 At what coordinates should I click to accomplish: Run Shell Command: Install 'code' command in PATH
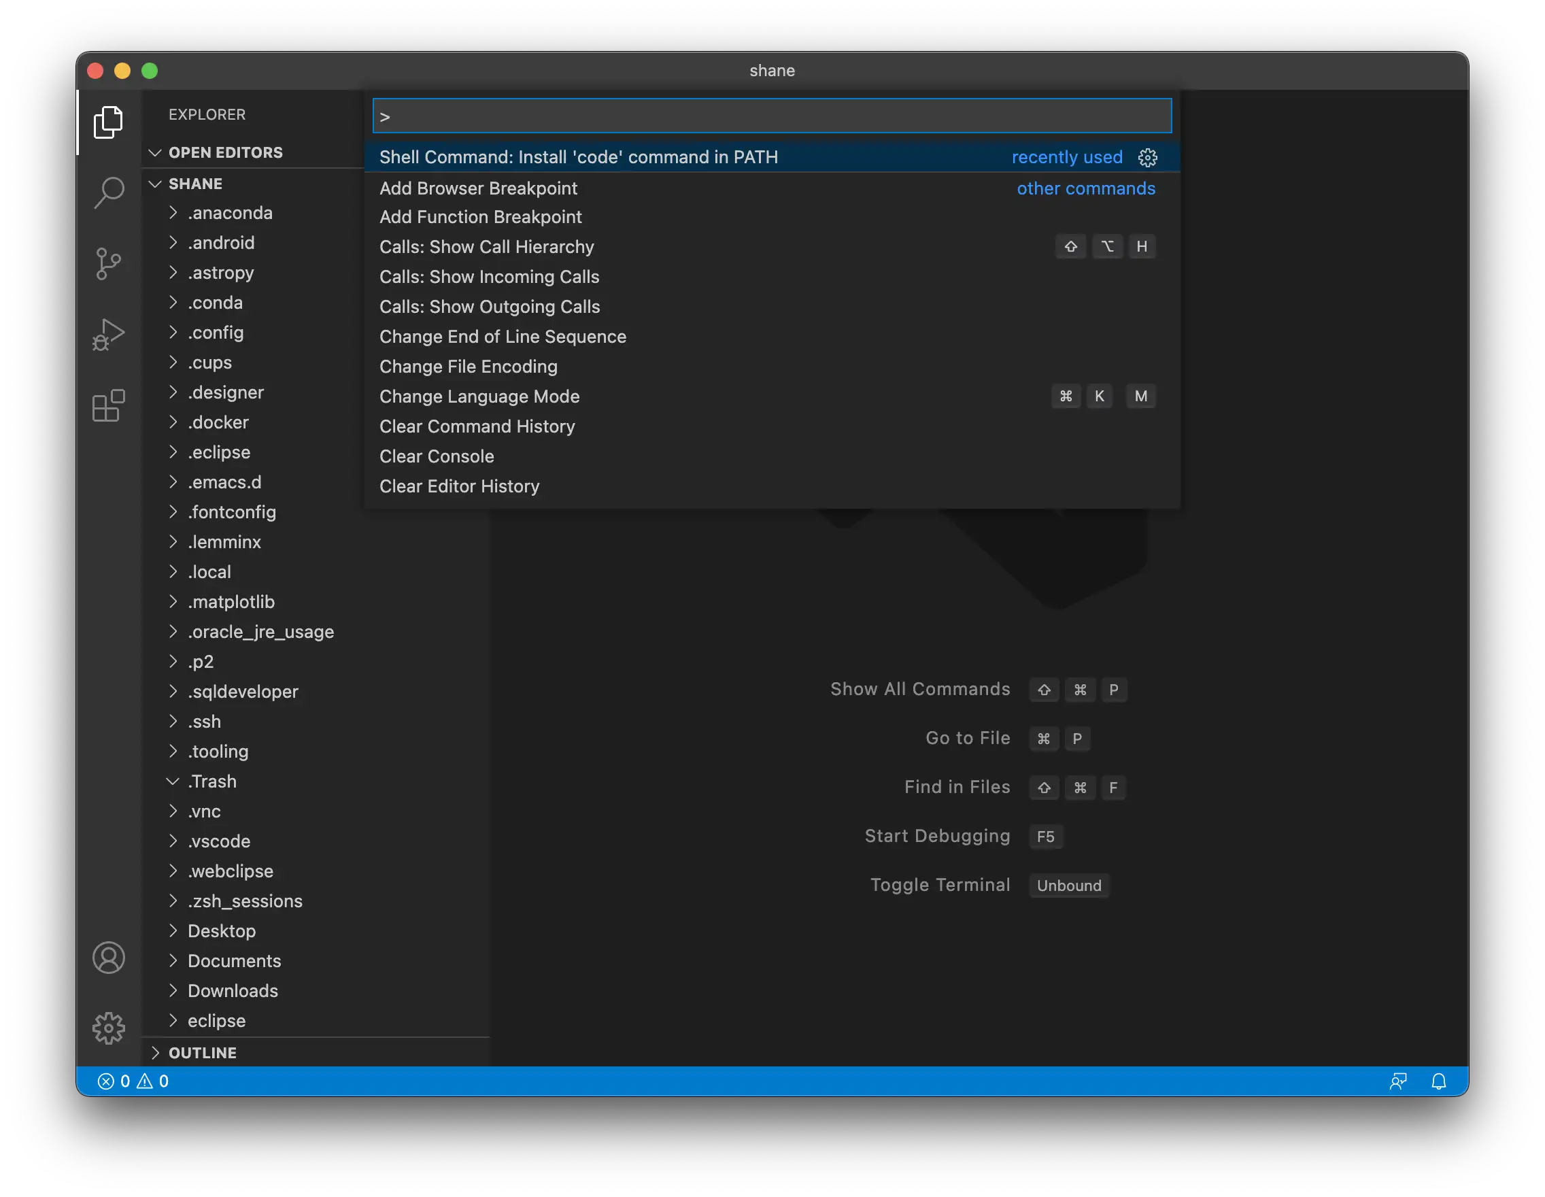(x=772, y=157)
